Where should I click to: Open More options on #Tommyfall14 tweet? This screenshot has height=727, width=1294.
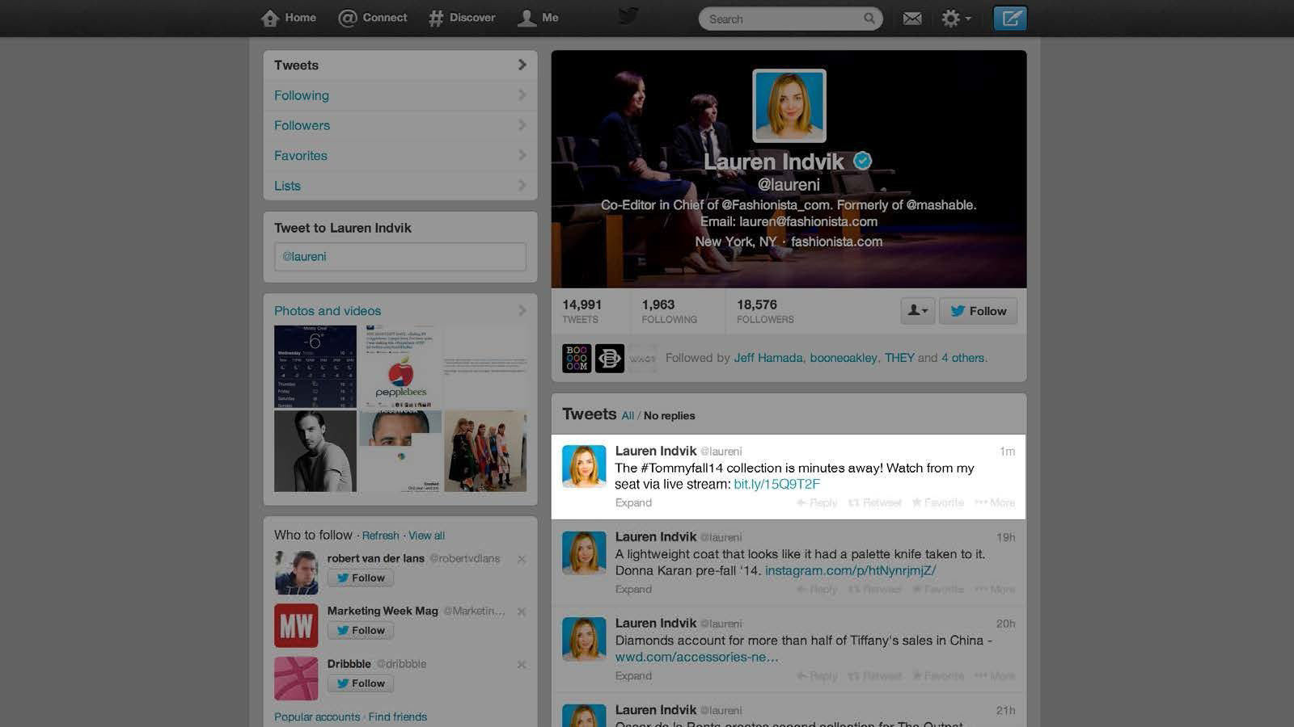tap(995, 502)
